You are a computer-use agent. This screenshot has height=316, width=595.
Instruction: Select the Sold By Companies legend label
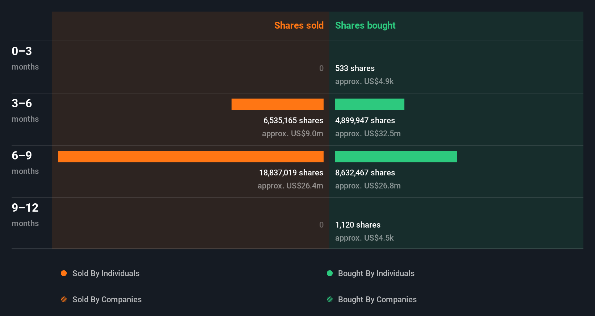tap(107, 299)
